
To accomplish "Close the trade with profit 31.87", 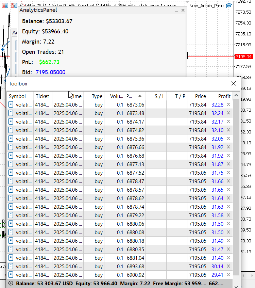I will [228, 164].
